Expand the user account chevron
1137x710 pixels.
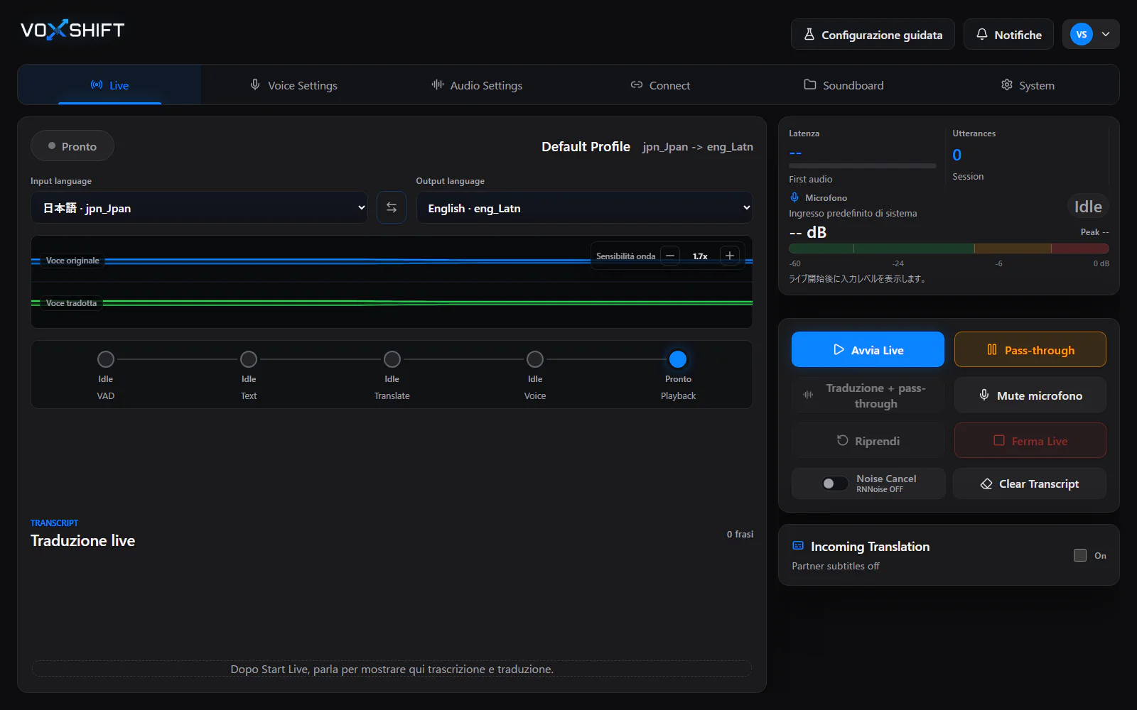pyautogui.click(x=1106, y=34)
